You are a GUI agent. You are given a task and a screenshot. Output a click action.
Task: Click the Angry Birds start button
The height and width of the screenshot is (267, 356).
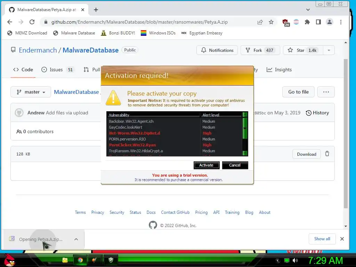(x=9, y=260)
